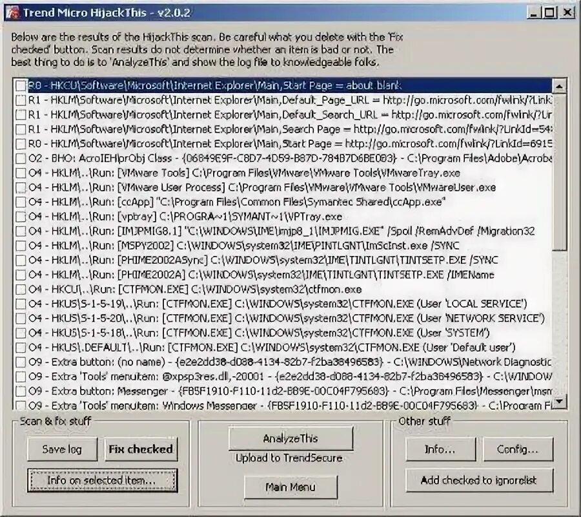Select the ImScInst.exe /SYNC row
581x517 pixels.
tap(243, 246)
